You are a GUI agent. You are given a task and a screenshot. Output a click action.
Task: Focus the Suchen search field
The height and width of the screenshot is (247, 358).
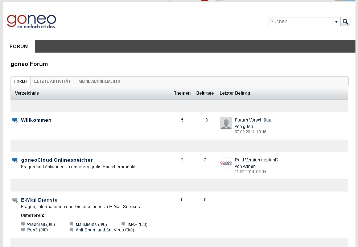[300, 21]
